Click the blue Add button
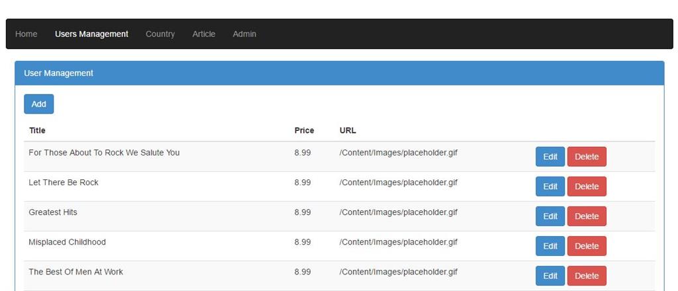678x291 pixels. 39,104
